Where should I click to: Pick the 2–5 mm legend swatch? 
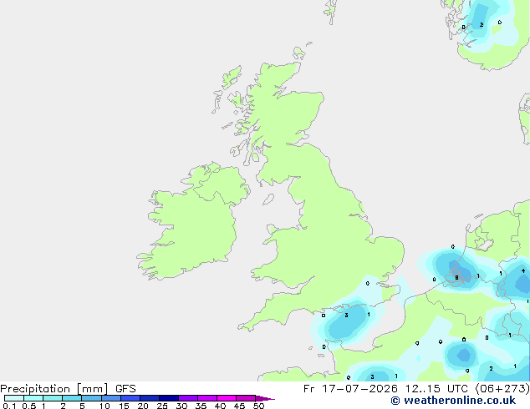(x=72, y=398)
